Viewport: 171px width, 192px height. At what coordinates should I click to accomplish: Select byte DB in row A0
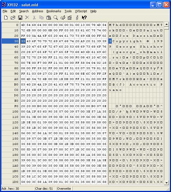click(66, 79)
